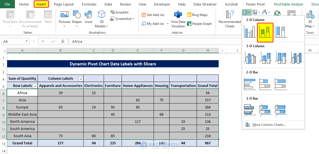The image size is (319, 154).
Task: Insert a 2-D Clustered Bar chart
Action: 250,84
